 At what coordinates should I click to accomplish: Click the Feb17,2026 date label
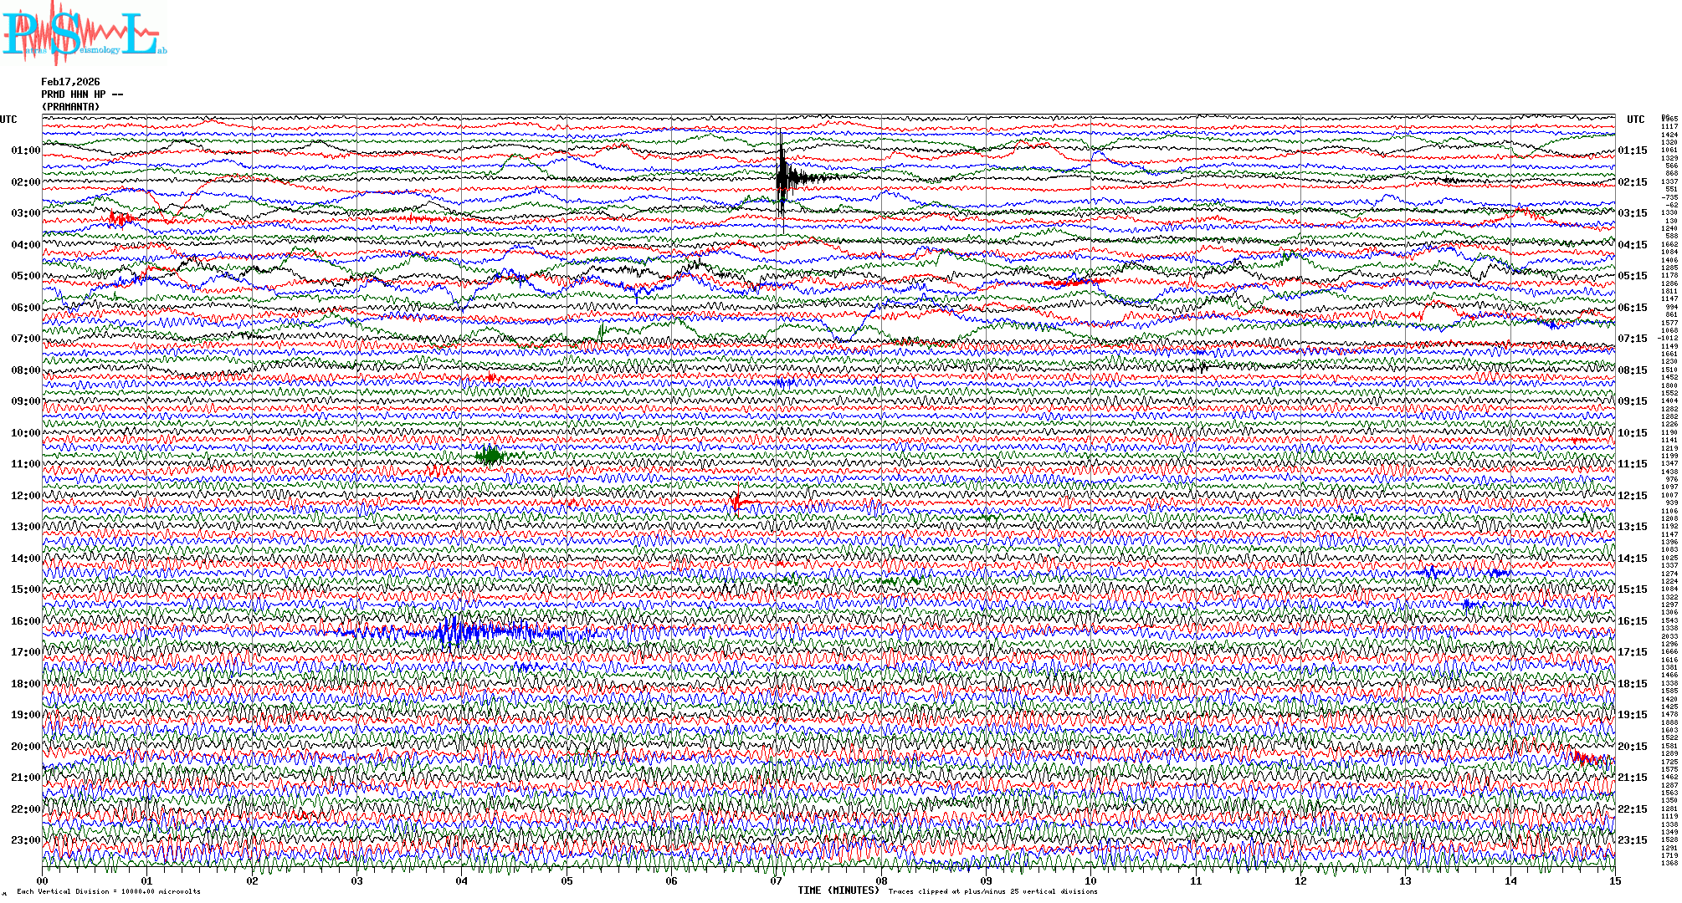click(x=70, y=82)
